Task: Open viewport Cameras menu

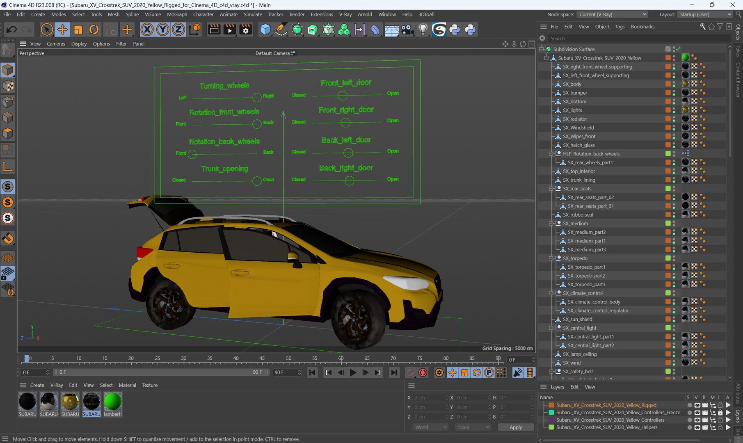Action: point(56,43)
